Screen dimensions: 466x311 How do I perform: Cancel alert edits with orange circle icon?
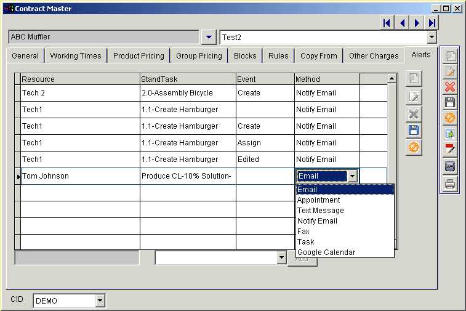click(x=414, y=147)
